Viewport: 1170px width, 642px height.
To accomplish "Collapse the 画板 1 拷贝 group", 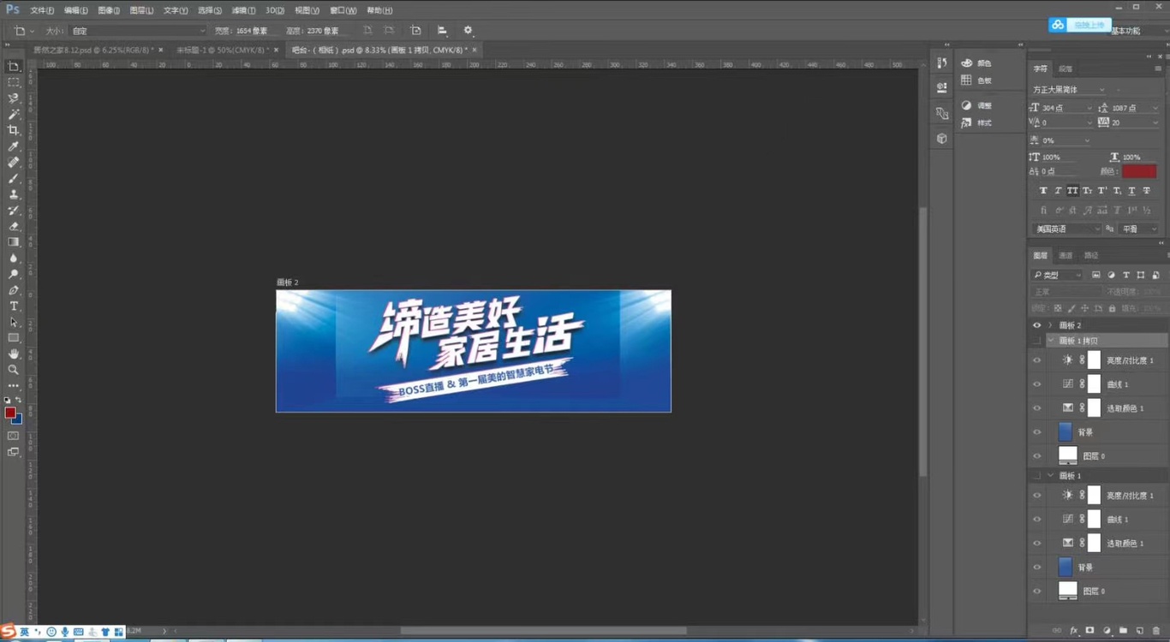I will pos(1050,341).
